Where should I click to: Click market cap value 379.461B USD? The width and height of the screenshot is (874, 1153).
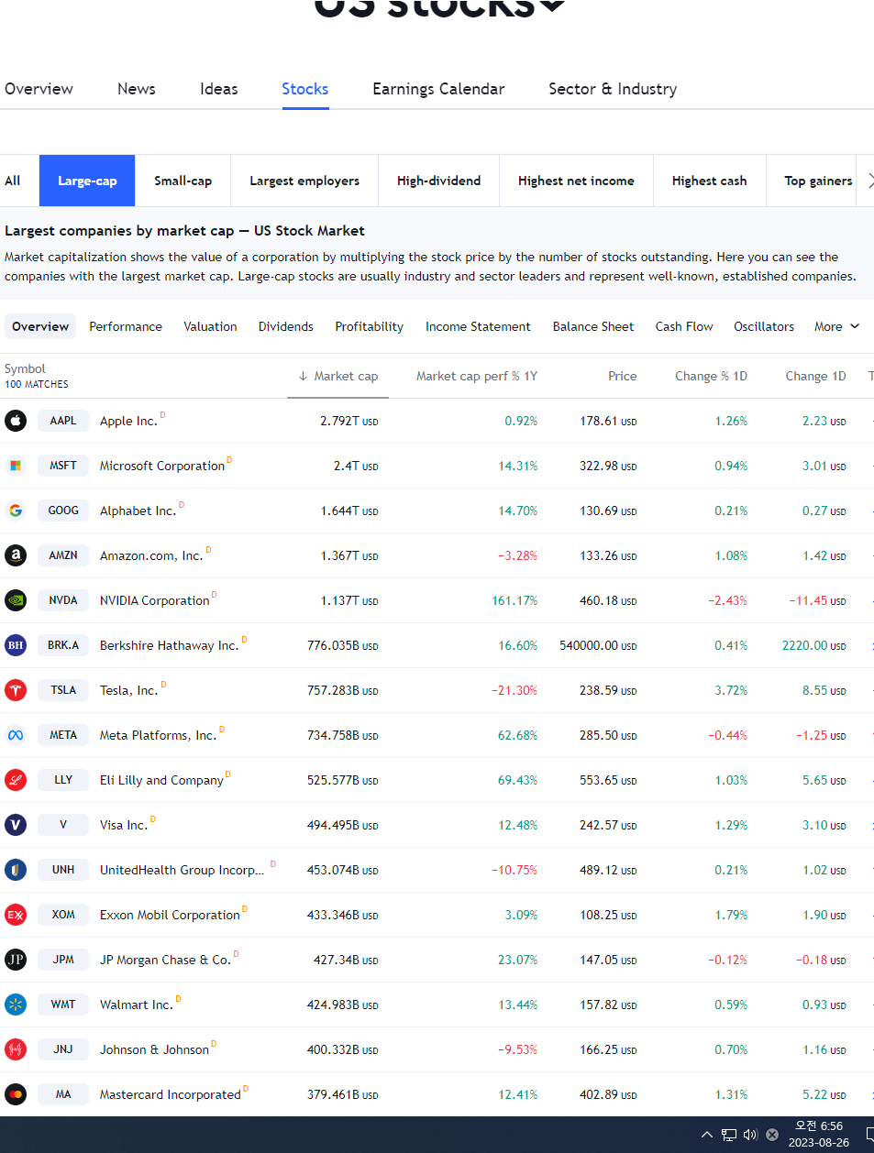coord(343,1094)
